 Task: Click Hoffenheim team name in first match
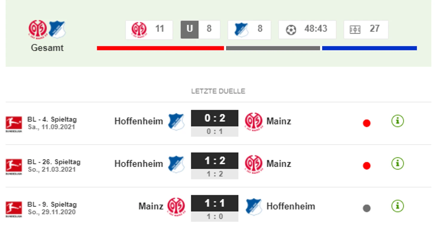pyautogui.click(x=139, y=121)
